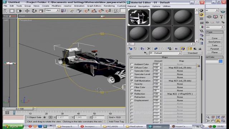Open the Options menu in Material Editor
The height and width of the screenshot is (129, 229).
(156, 6)
